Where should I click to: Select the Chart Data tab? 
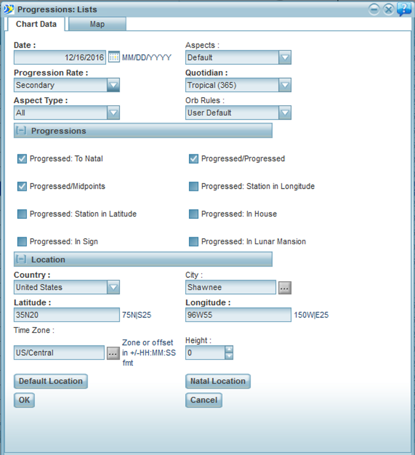36,24
